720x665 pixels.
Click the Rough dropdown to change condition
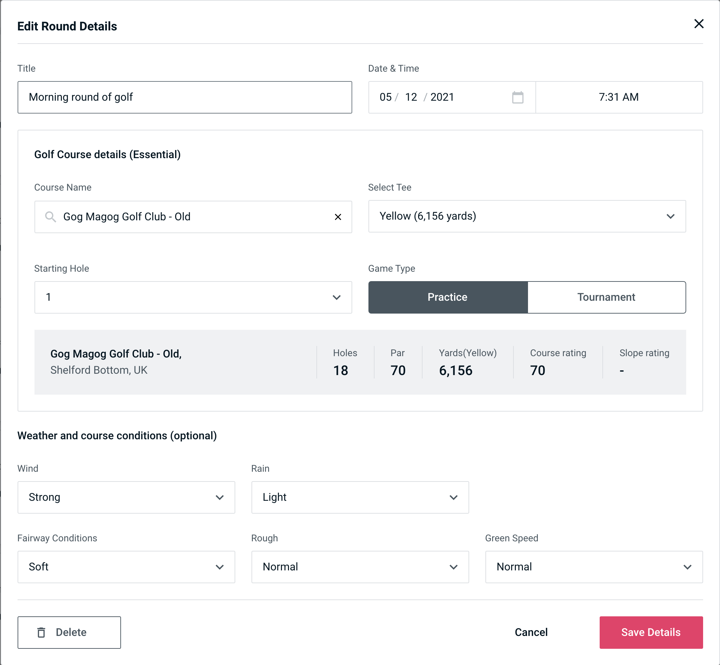click(x=360, y=567)
